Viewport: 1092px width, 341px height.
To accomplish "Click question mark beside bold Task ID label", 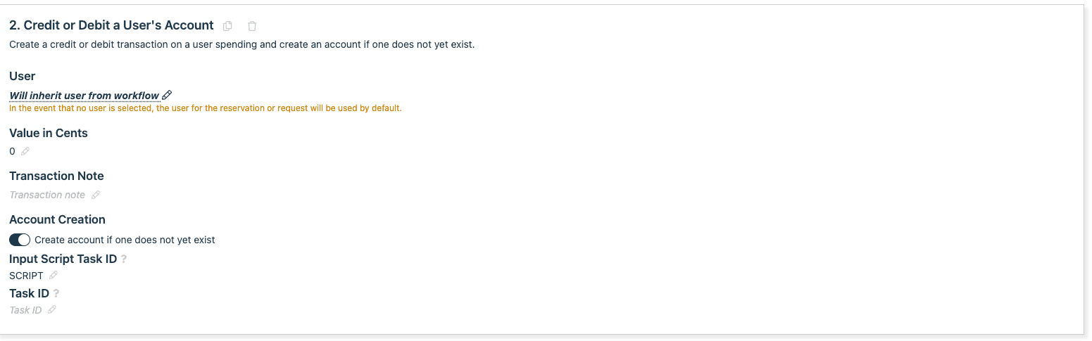I will [56, 293].
